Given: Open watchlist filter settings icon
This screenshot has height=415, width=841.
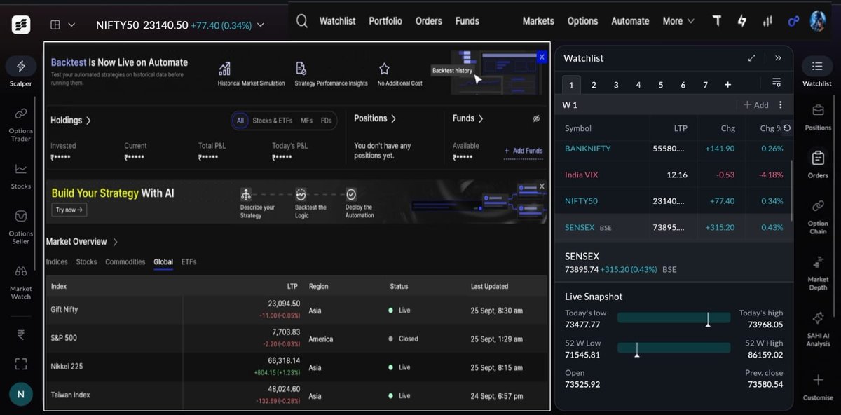Looking at the screenshot, I should point(777,83).
